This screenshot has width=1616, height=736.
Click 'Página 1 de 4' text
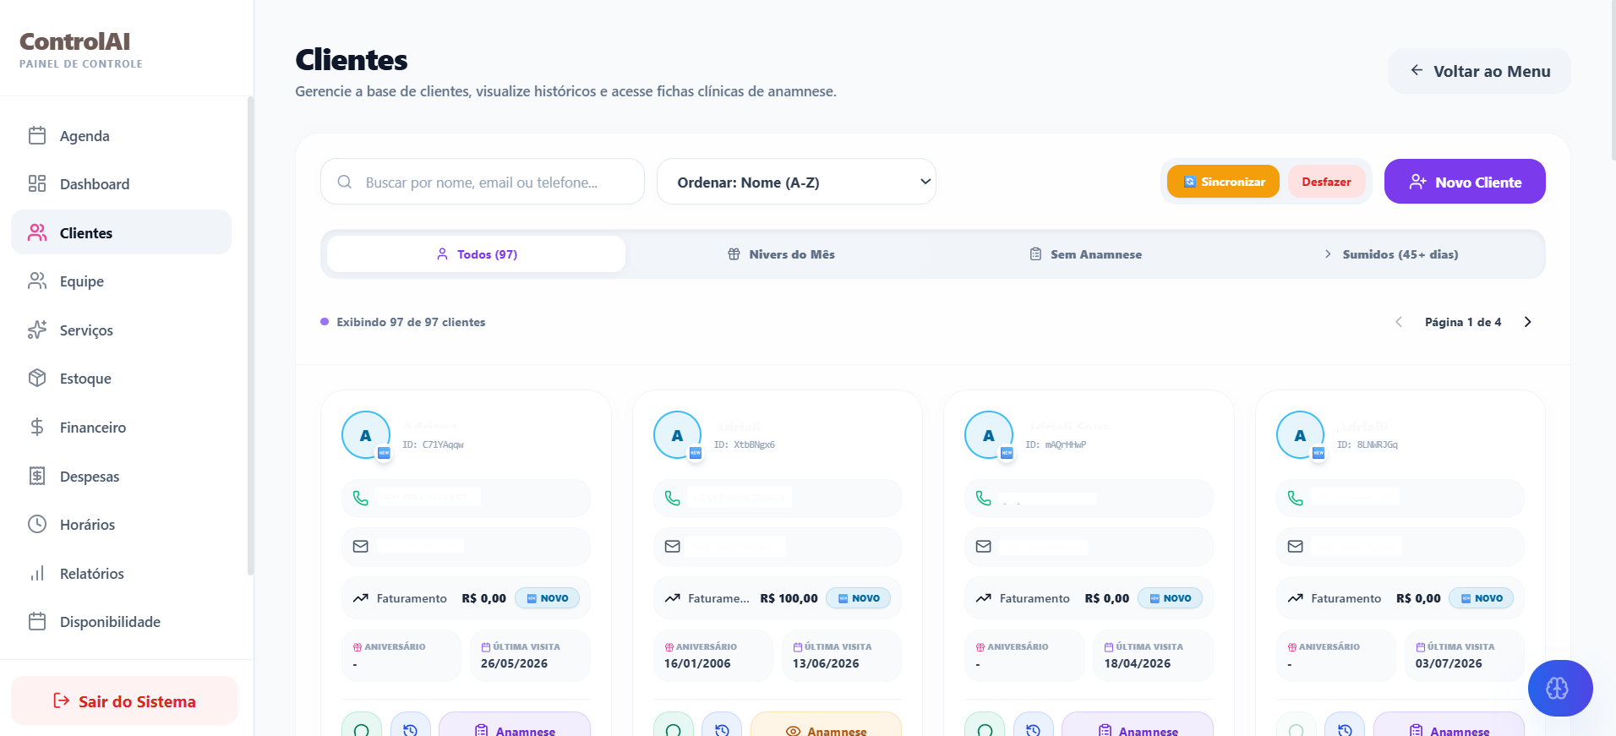point(1463,322)
